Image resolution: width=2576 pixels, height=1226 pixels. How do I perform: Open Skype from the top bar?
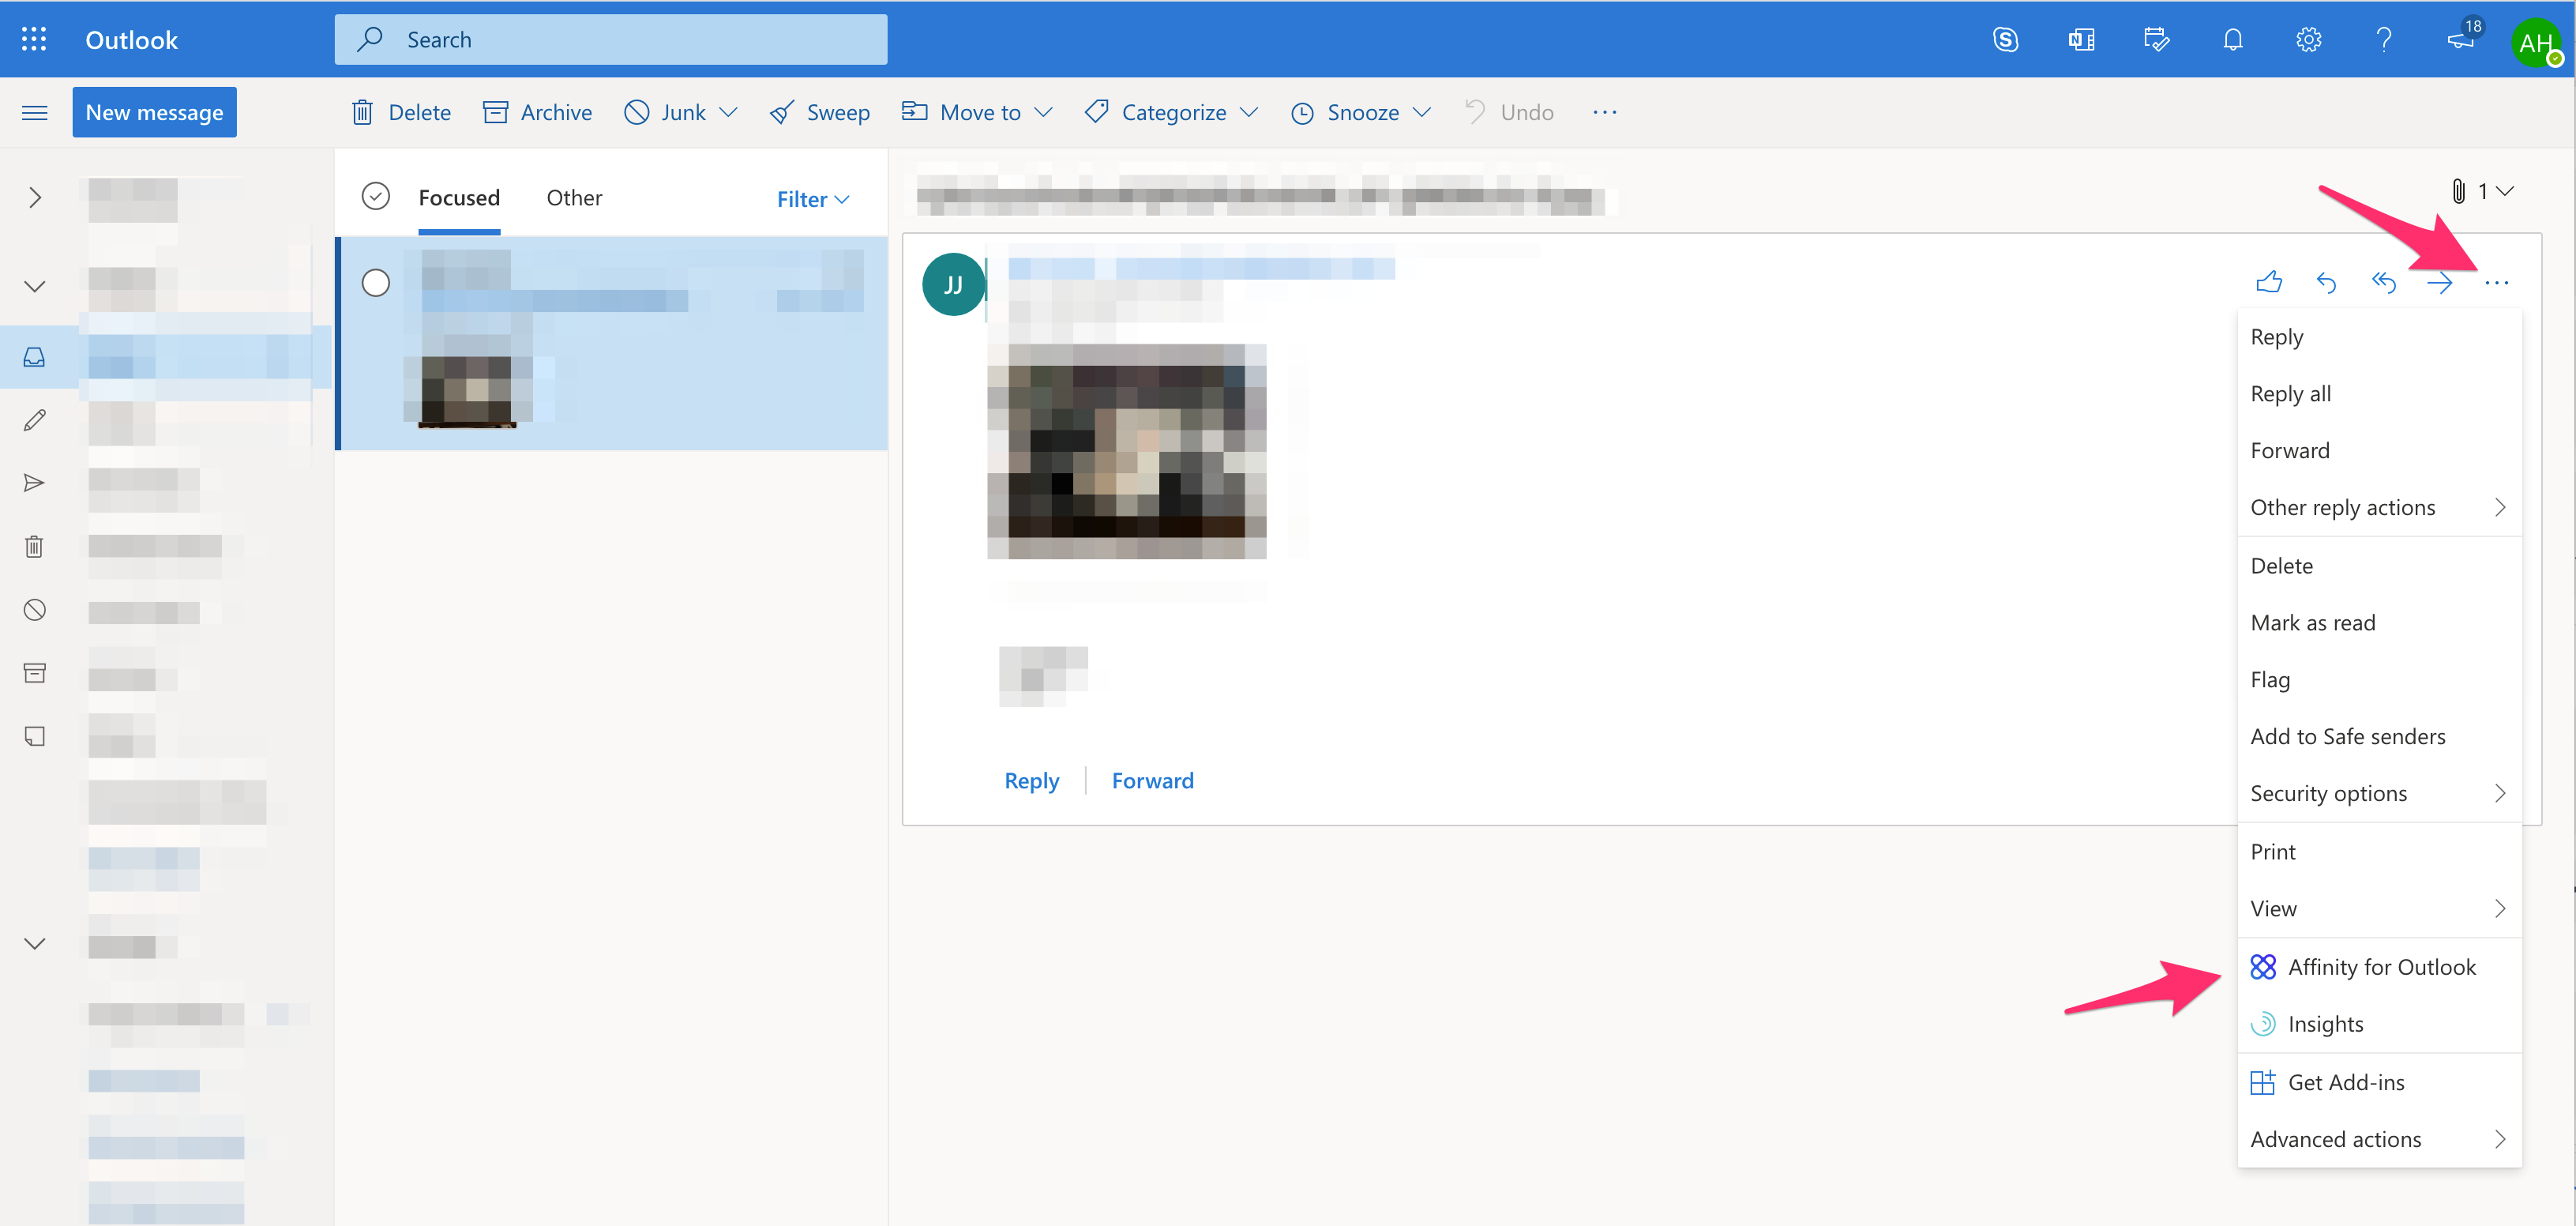click(2006, 39)
